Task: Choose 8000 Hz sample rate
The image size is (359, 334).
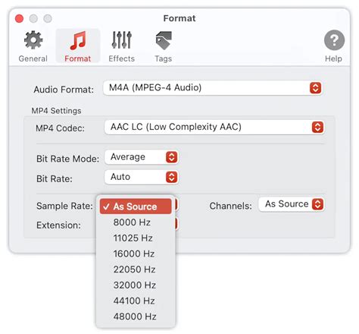Action: [x=136, y=222]
